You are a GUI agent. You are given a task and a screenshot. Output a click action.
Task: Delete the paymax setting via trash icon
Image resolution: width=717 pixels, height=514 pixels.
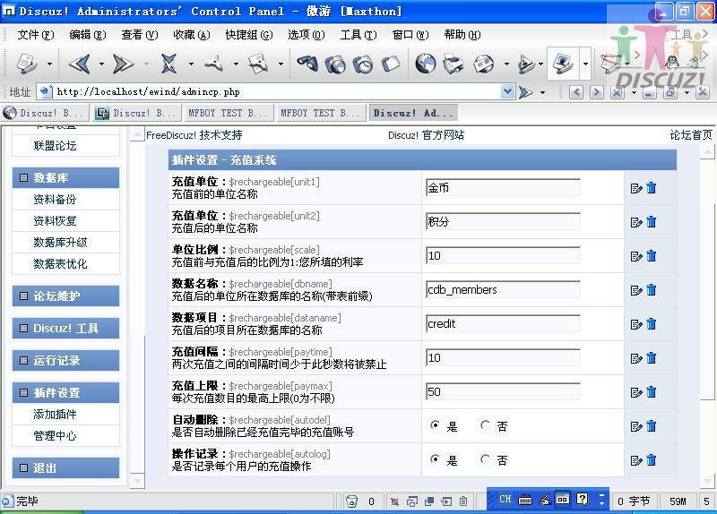click(x=652, y=392)
